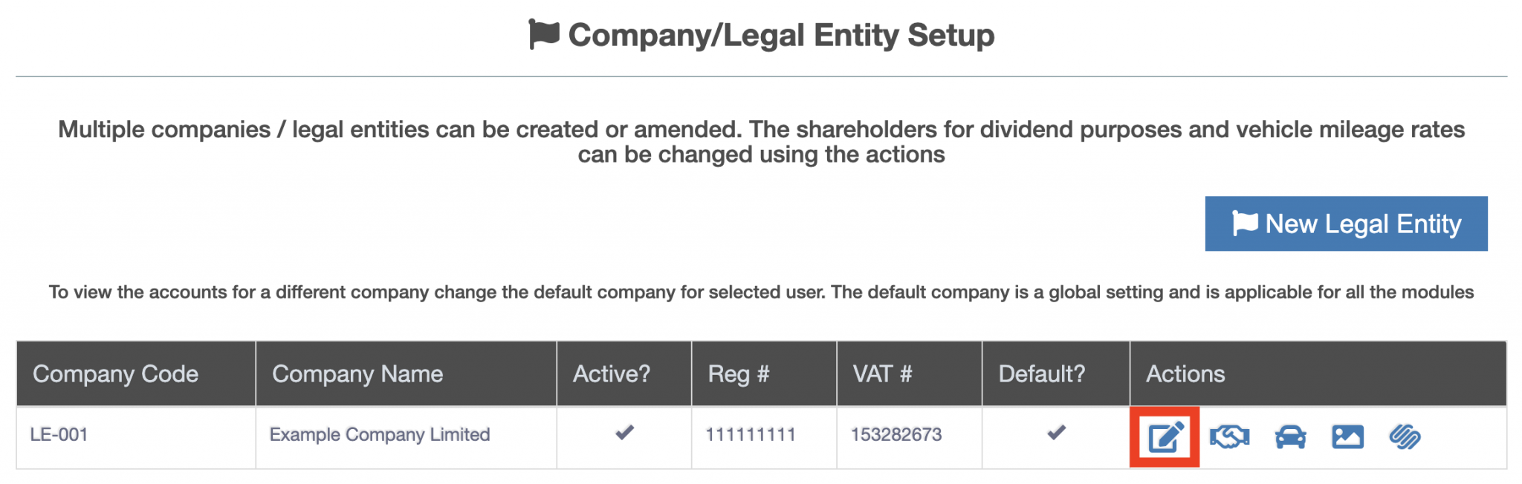Screen dimensions: 1522x484
Task: Click the New Legal Entity button
Action: [x=1345, y=223]
